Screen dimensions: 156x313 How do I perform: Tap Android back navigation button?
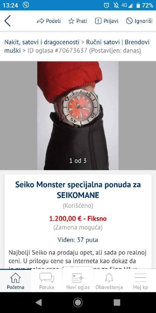click(x=39, y=303)
